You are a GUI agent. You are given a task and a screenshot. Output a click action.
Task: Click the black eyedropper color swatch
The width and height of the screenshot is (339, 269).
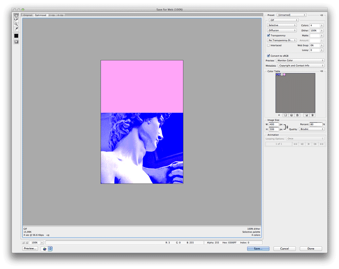pyautogui.click(x=16, y=36)
